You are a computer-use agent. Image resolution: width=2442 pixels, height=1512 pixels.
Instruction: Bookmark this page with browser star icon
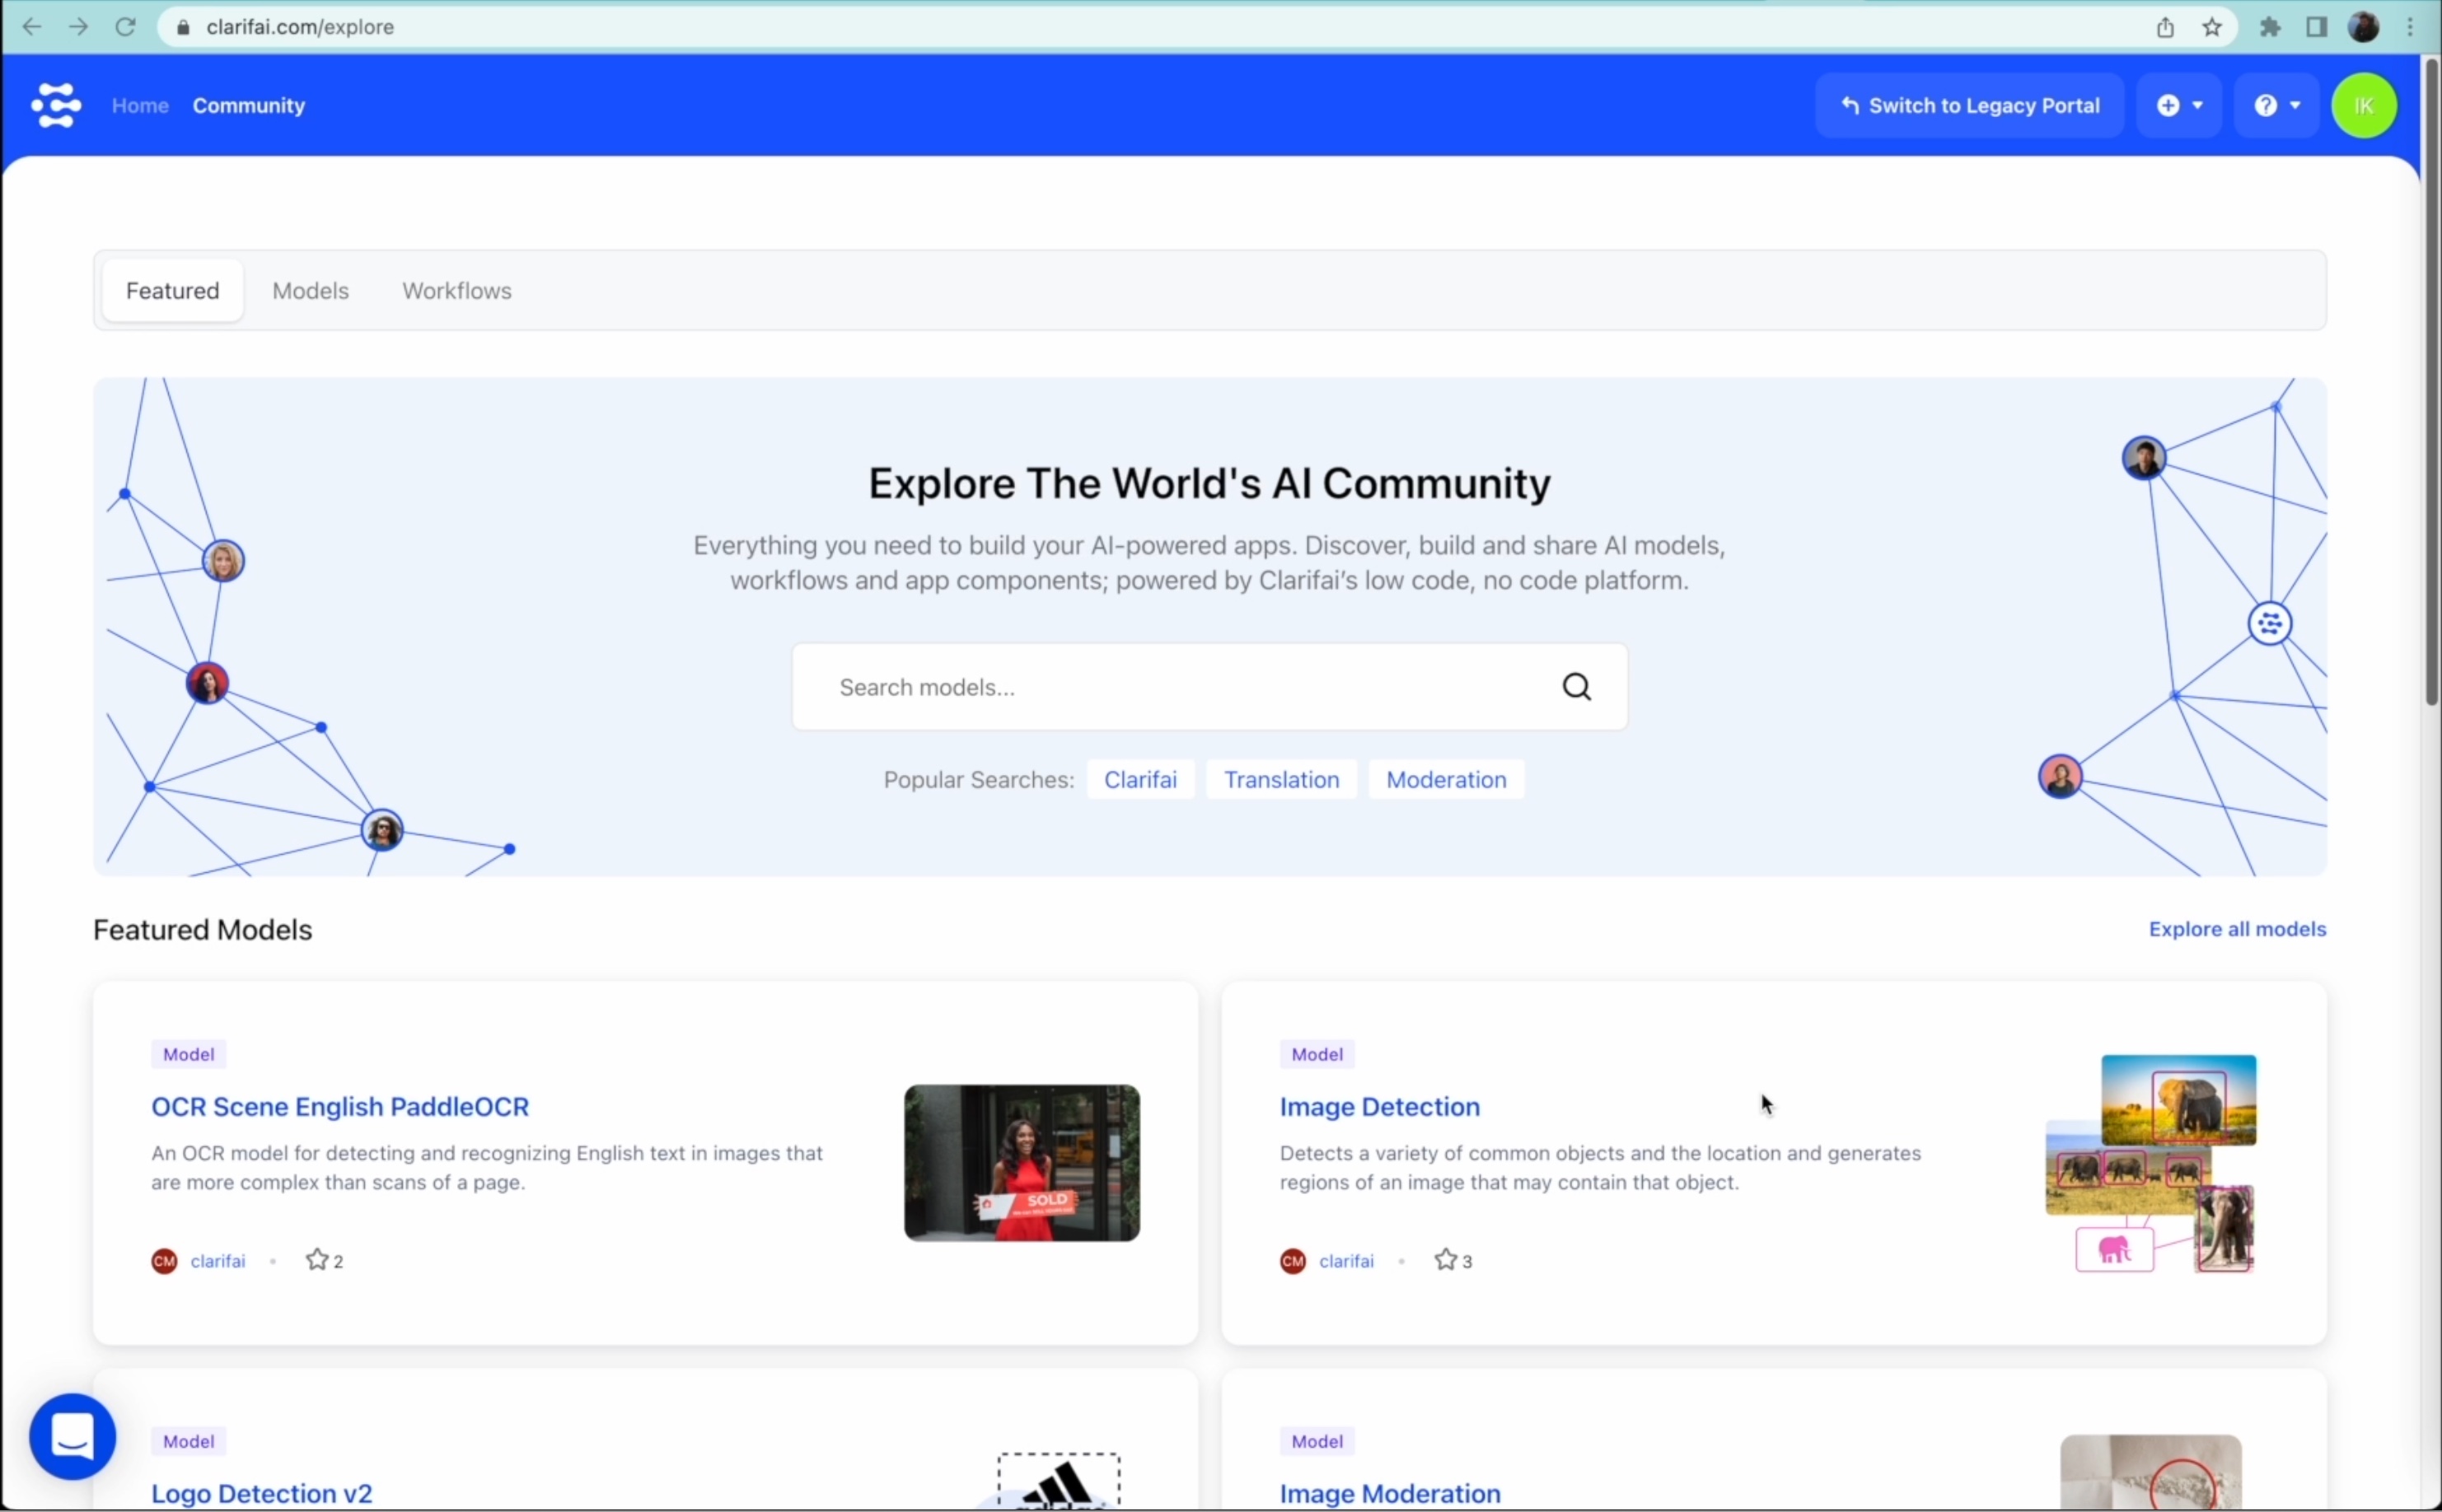click(2213, 27)
